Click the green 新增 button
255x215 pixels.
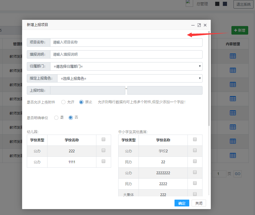240,30
